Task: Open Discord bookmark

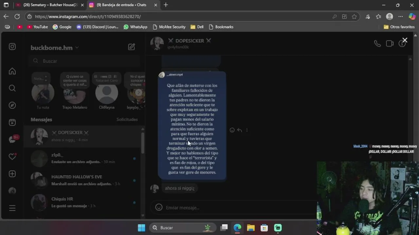Action: pos(97,27)
